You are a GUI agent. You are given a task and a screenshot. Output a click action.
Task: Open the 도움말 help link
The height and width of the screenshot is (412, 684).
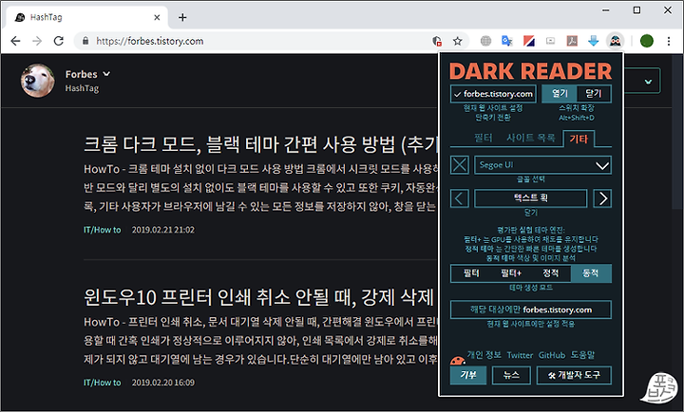582,355
